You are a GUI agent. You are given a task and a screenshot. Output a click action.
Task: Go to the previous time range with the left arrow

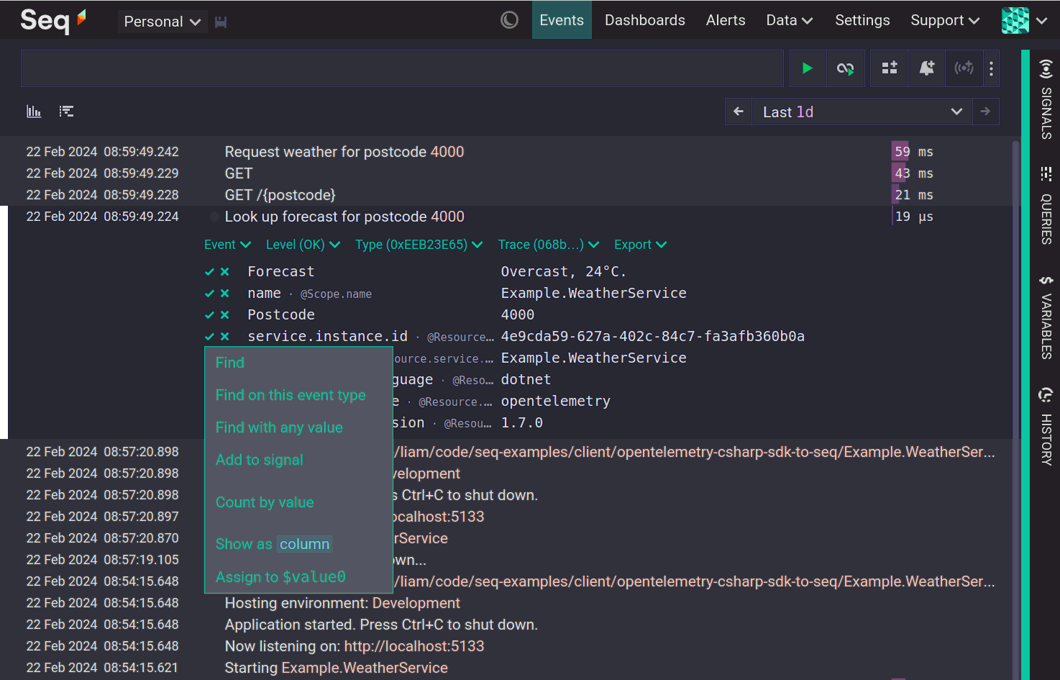tap(739, 112)
